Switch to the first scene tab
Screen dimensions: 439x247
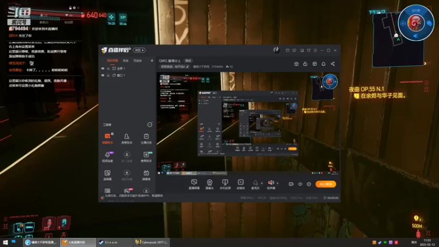click(x=112, y=61)
